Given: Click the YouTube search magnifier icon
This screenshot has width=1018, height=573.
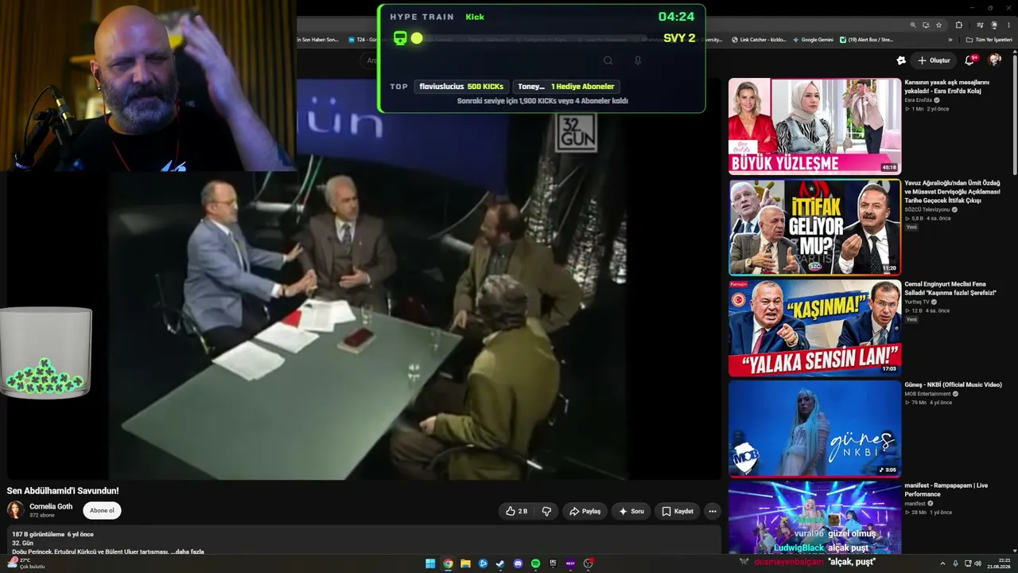Looking at the screenshot, I should coord(608,60).
